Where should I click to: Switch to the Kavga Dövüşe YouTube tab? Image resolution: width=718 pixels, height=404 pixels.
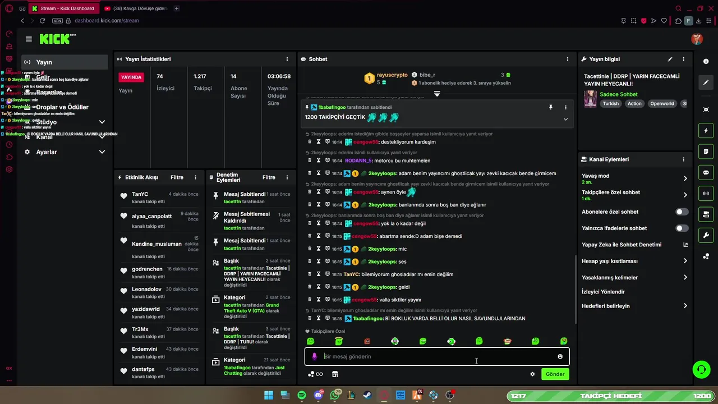click(136, 8)
